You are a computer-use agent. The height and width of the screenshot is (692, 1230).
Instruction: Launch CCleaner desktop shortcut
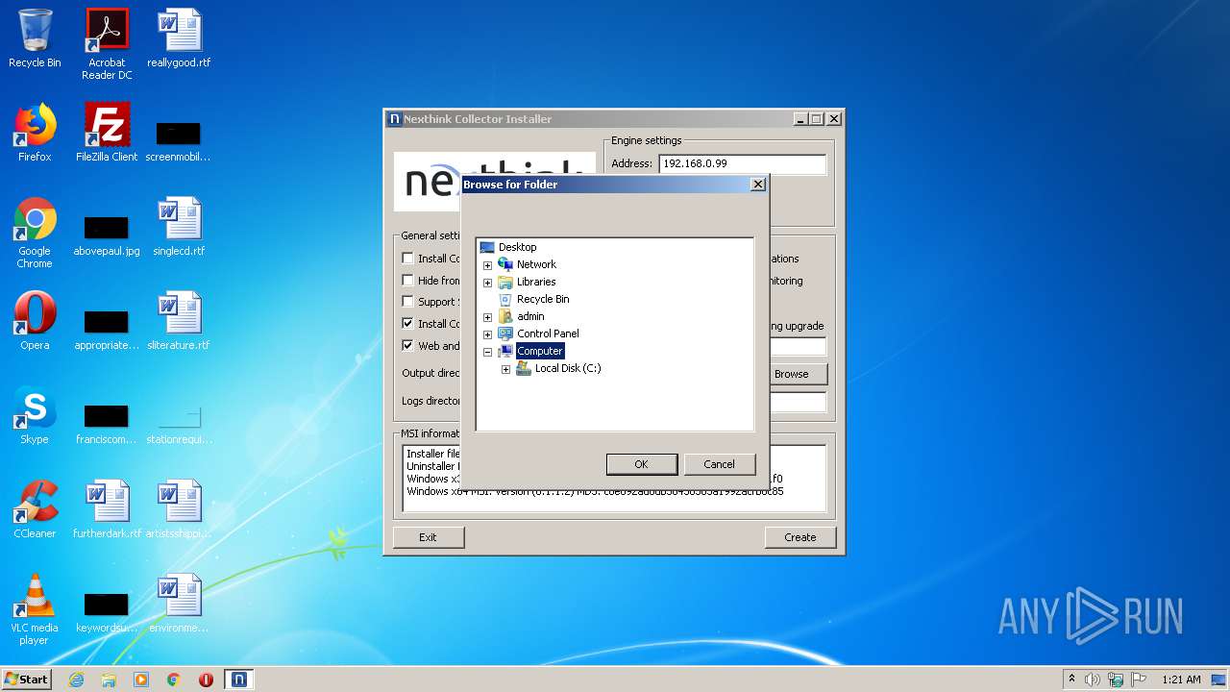click(x=35, y=509)
